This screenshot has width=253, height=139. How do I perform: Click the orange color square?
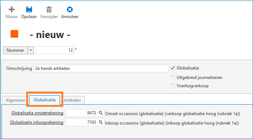[14, 34]
